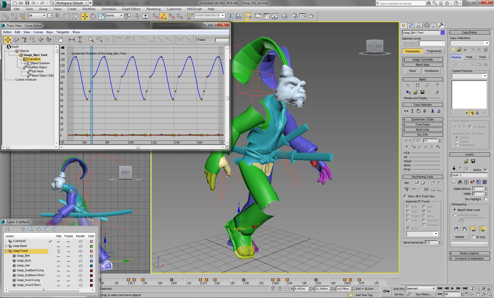Switch to the Pose tab

tap(469, 57)
